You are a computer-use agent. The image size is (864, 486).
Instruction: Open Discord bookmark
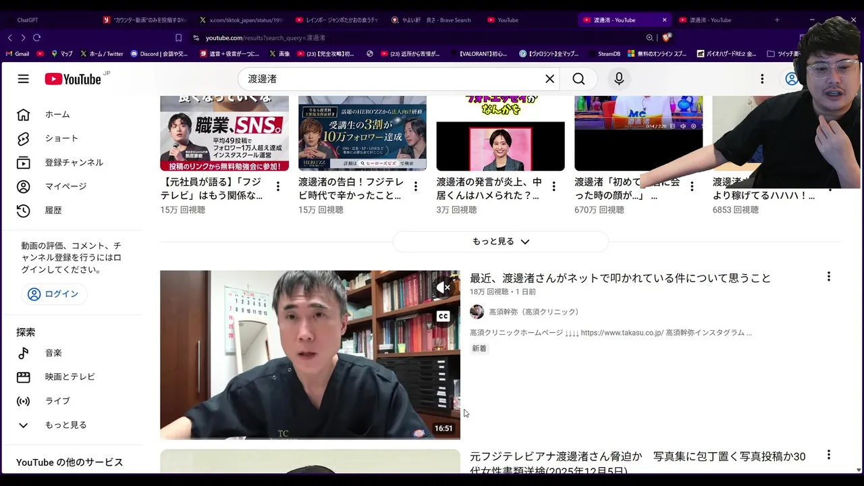(159, 53)
